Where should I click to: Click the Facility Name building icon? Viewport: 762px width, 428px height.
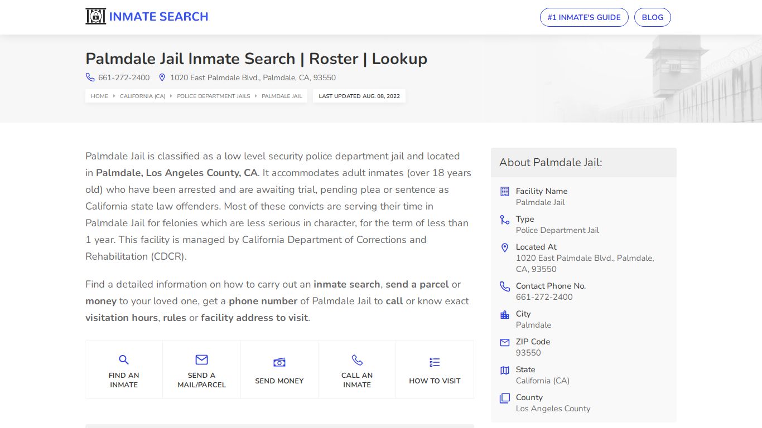(505, 191)
